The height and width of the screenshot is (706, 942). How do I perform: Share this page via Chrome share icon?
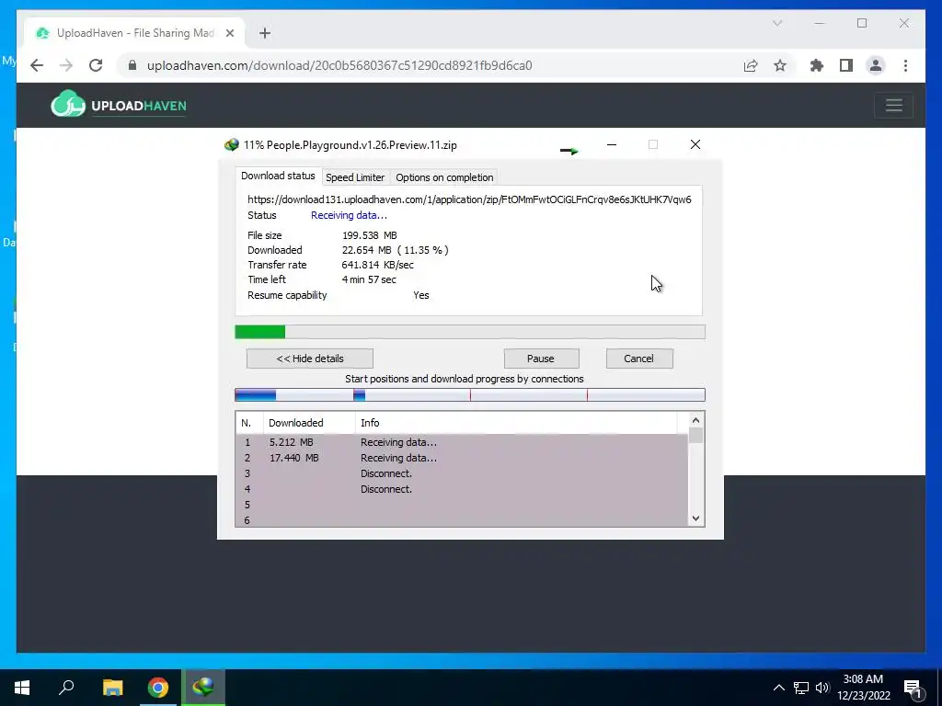(751, 65)
